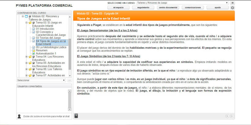251x125 pixels.
Task: Open the centro documental menu
Action: (168, 8)
